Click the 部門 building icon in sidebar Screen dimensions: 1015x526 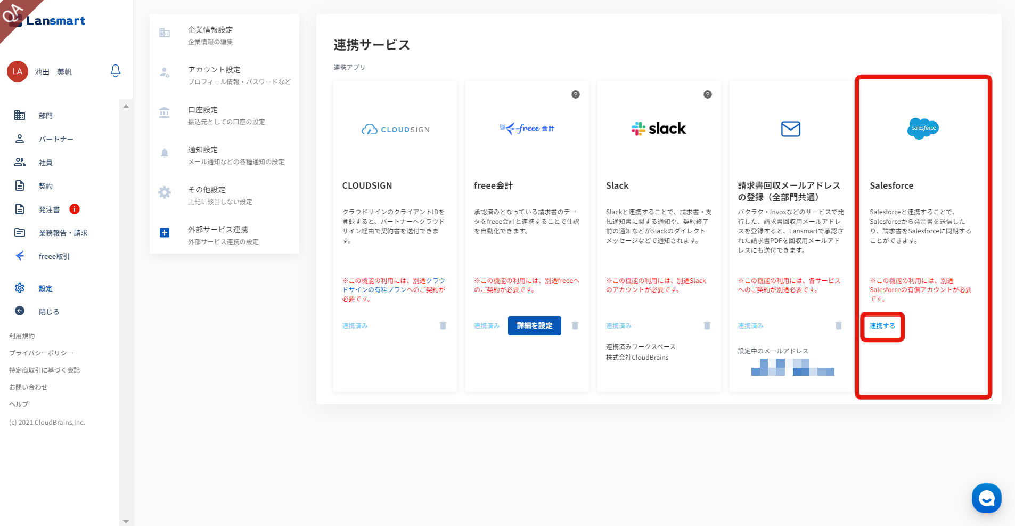[x=20, y=115]
